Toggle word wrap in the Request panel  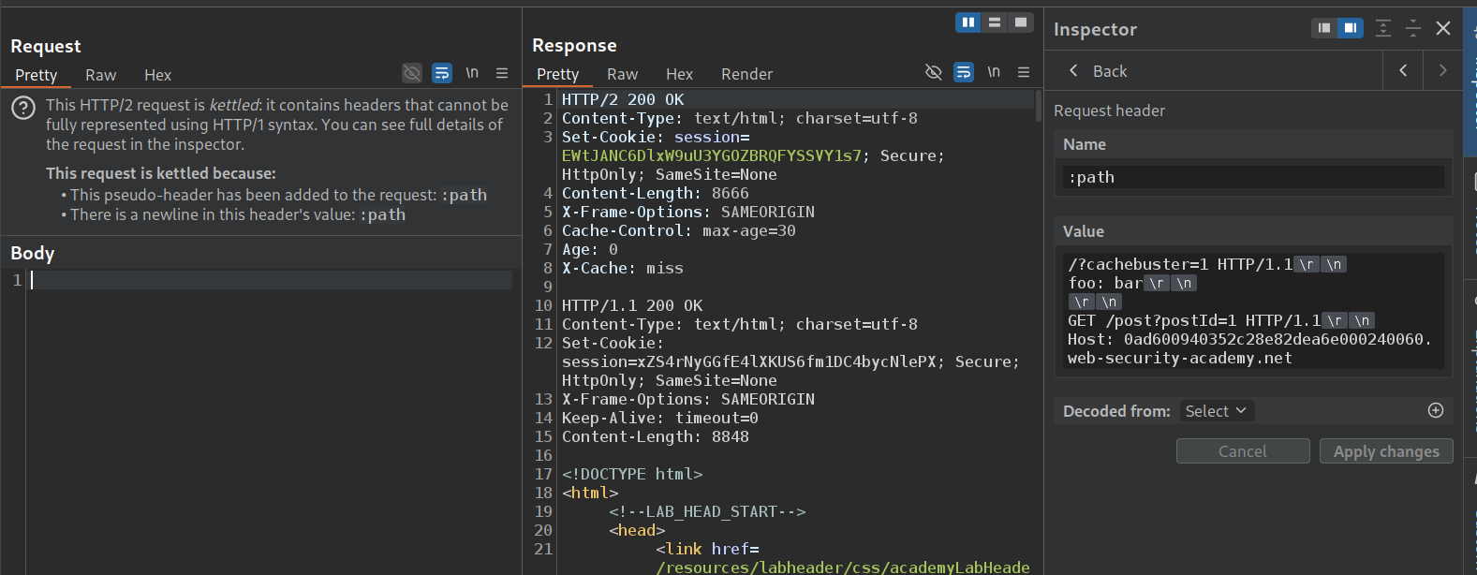(442, 73)
